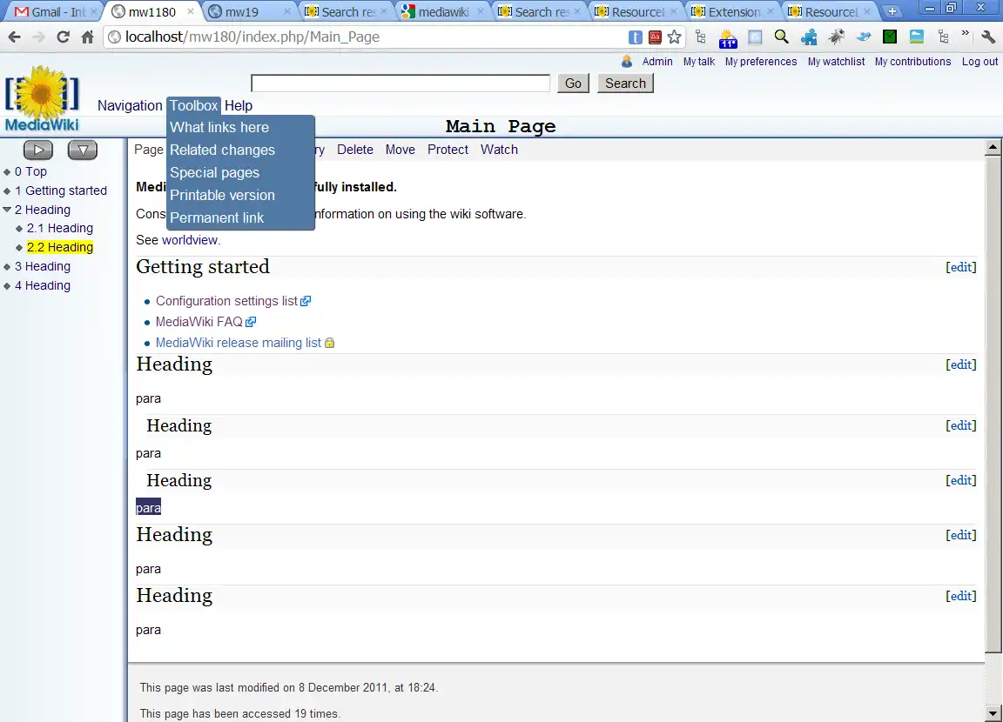The image size is (1003, 722).
Task: Click the blue 't' extension icon in address bar
Action: pyautogui.click(x=636, y=37)
